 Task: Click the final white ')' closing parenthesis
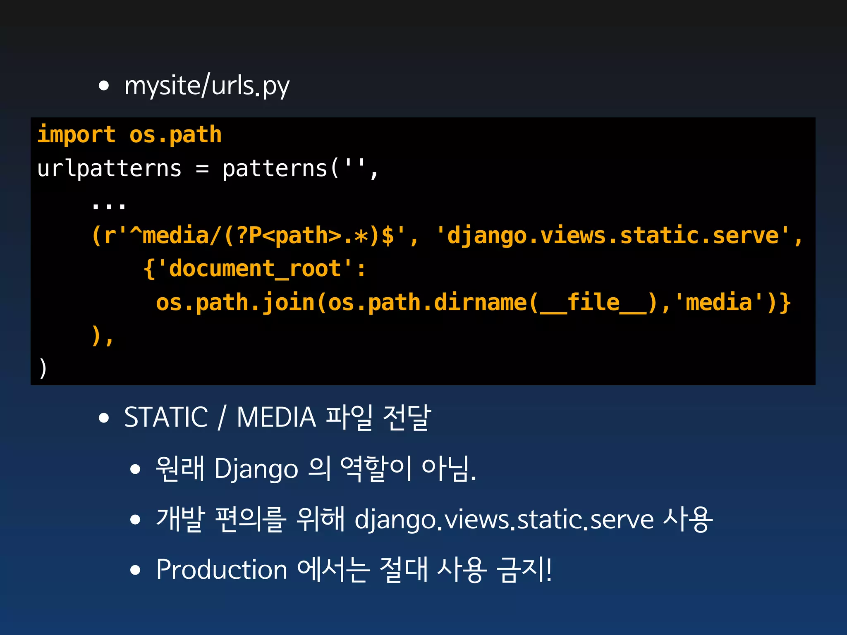(43, 368)
